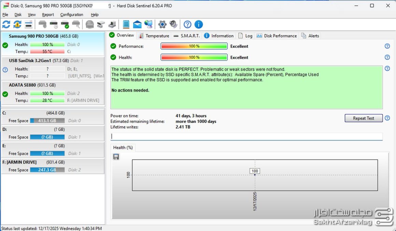Click help icon beside Performance bar
This screenshot has width=396, height=231.
387,46
